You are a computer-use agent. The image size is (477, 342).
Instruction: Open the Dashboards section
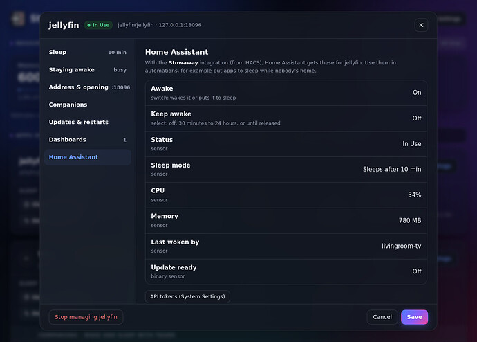coord(88,139)
